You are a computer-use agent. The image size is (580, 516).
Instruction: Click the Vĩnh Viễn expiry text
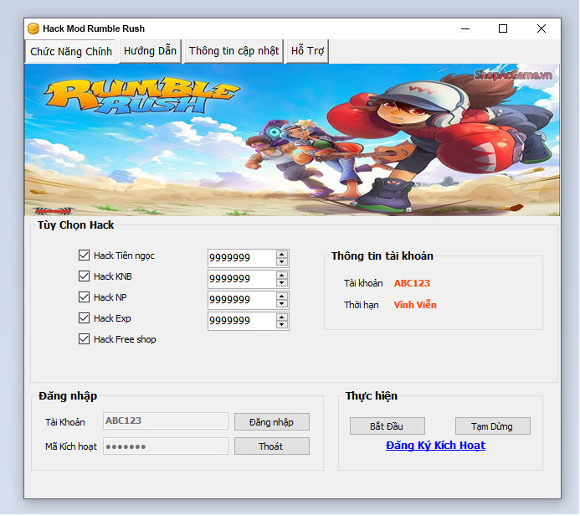[415, 305]
